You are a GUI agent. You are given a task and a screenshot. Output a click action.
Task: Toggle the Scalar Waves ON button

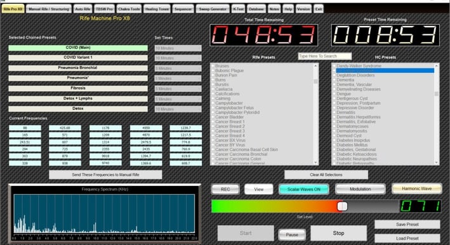304,189
